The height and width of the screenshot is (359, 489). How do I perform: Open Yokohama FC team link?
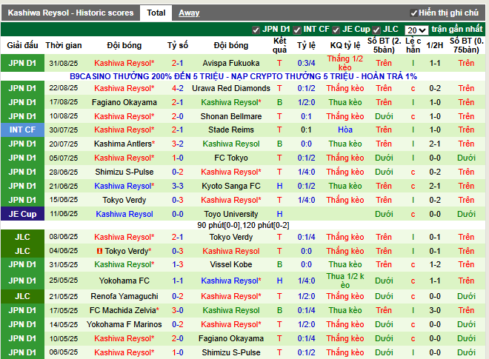(x=124, y=281)
